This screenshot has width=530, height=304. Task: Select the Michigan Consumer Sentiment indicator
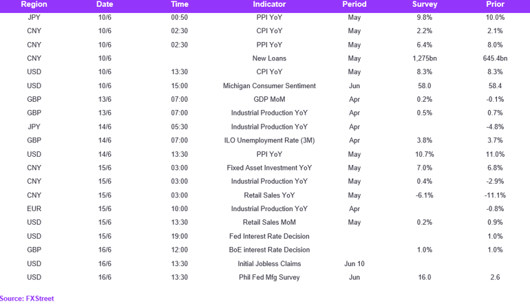click(269, 86)
